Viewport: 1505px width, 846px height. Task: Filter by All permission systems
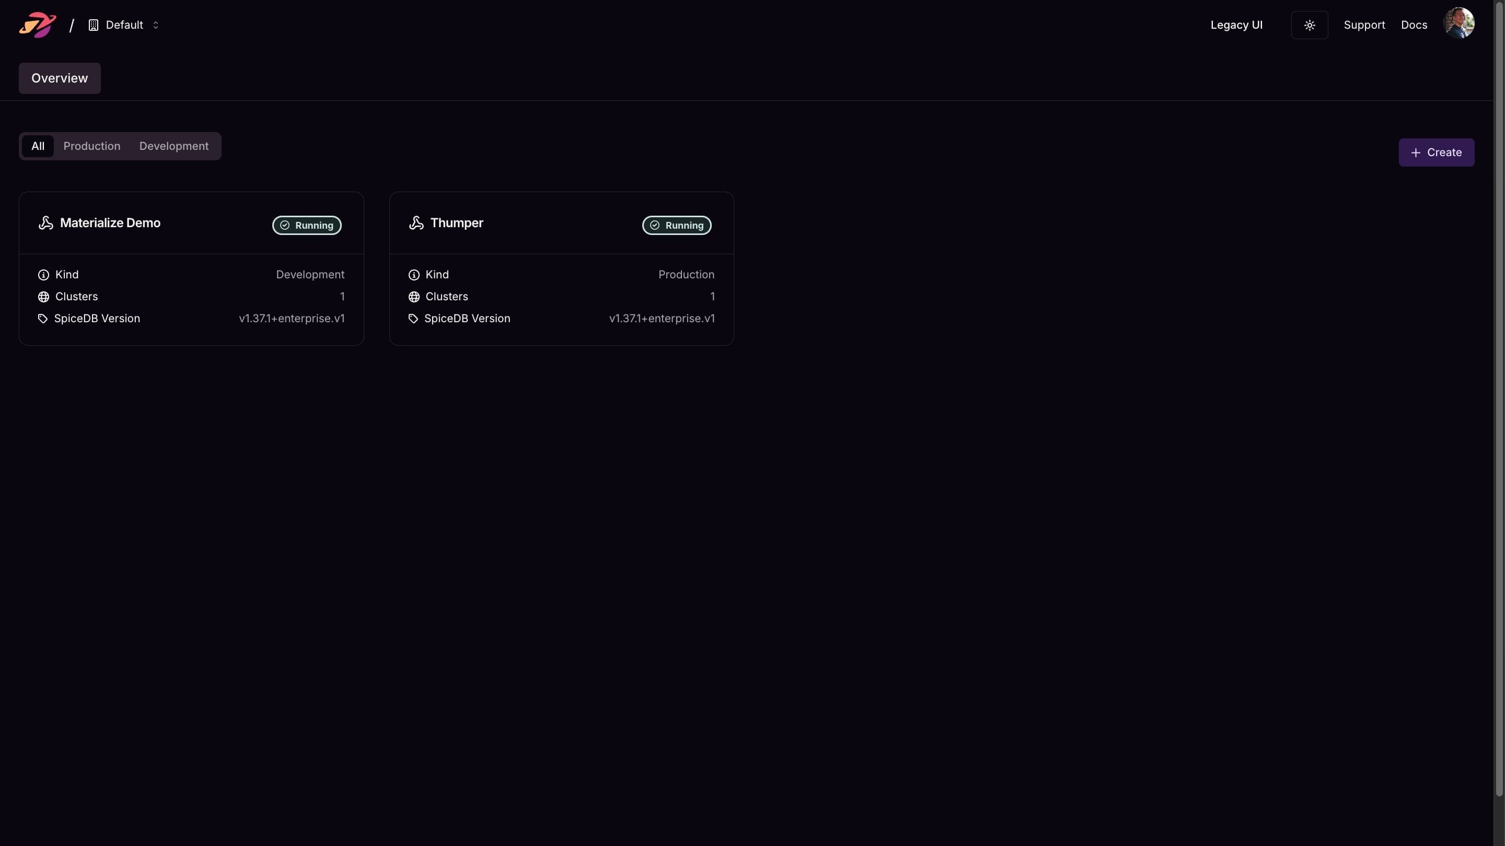click(38, 146)
